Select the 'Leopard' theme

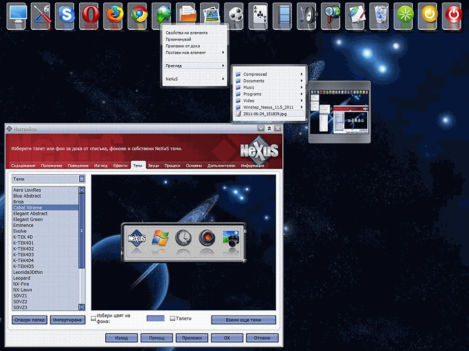tap(45, 278)
